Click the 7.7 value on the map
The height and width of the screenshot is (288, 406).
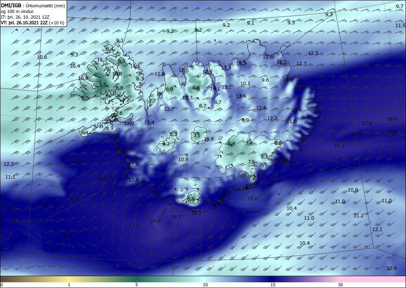pyautogui.click(x=153, y=101)
